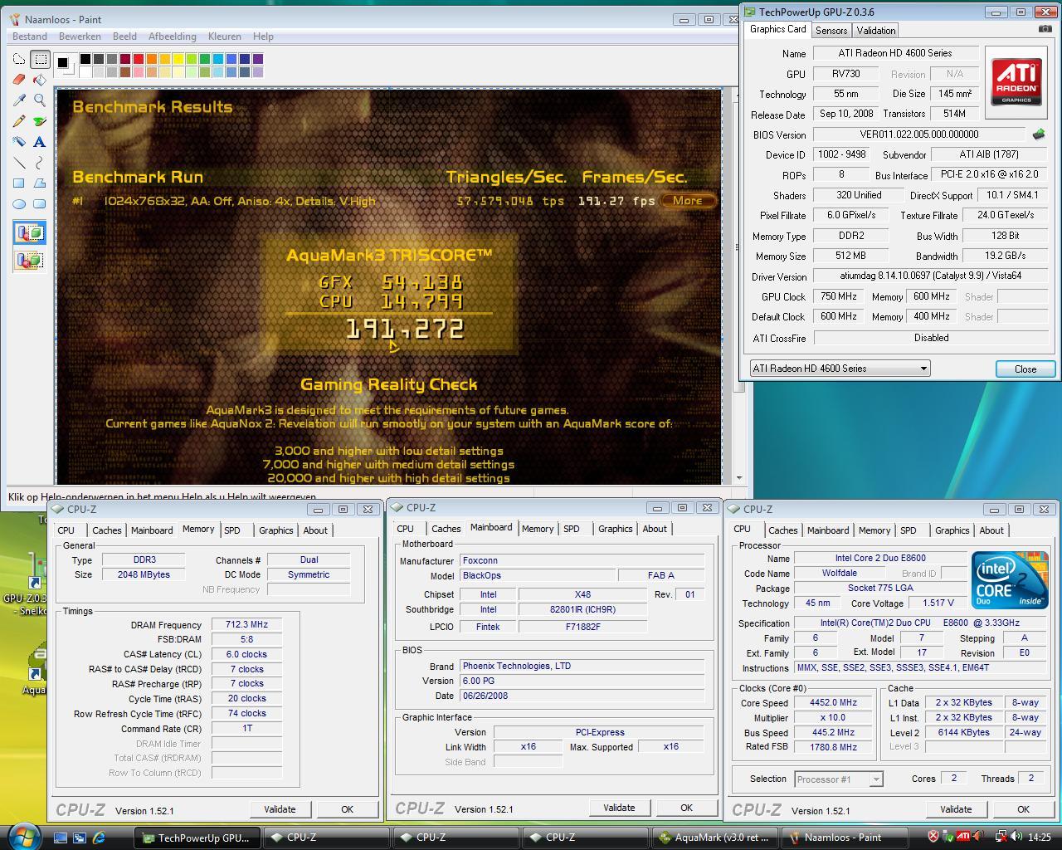Click the GPU-Z screenshot camera icon
The width and height of the screenshot is (1062, 850).
(1045, 29)
